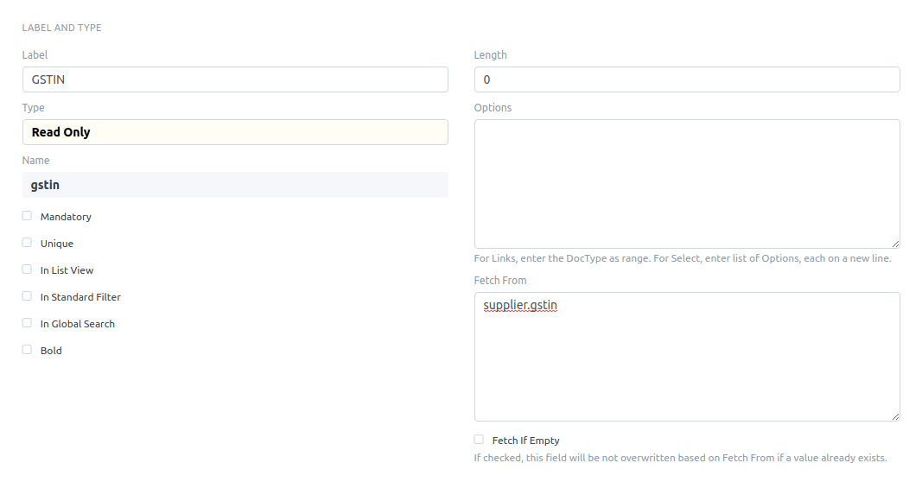The image size is (922, 482).
Task: Grab the Options text area resize handle
Action: (895, 244)
